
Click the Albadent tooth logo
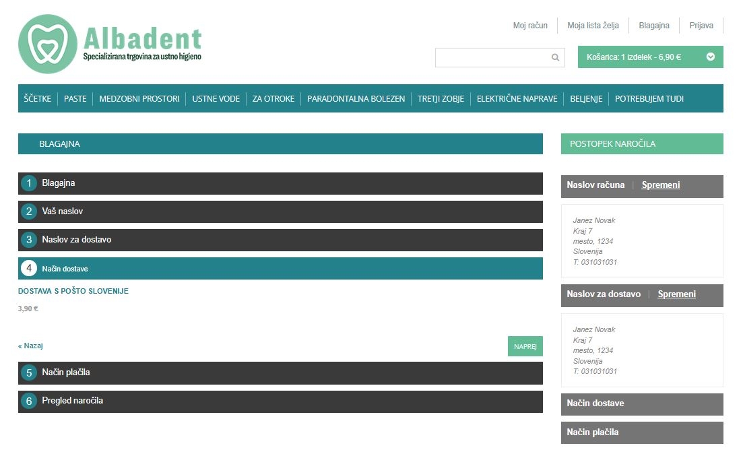(47, 44)
